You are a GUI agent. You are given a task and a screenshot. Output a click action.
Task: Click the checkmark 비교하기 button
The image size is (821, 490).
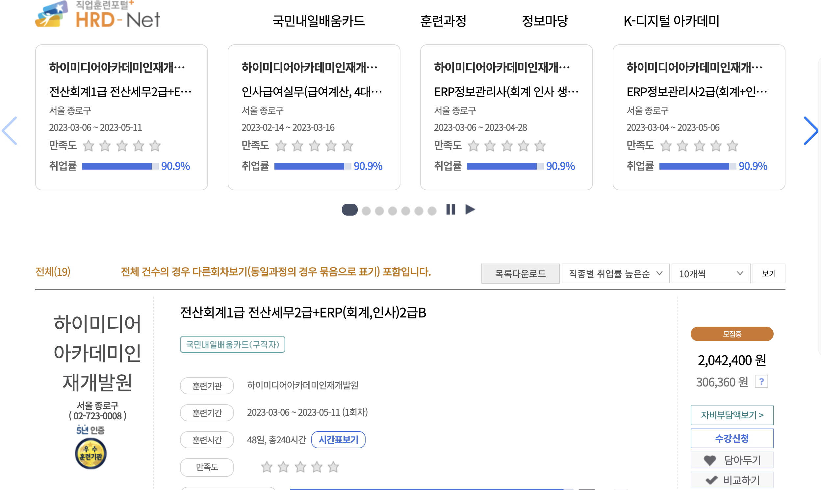coord(732,480)
